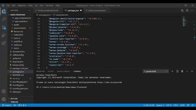Open Explorer views and more actions ellipsis
Viewport: 196px width, 110px height.
tap(29, 10)
